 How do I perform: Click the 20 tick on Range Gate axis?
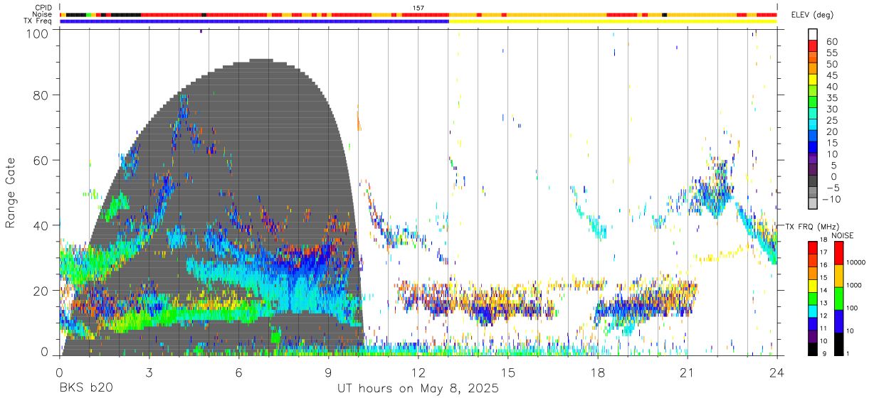click(x=42, y=290)
